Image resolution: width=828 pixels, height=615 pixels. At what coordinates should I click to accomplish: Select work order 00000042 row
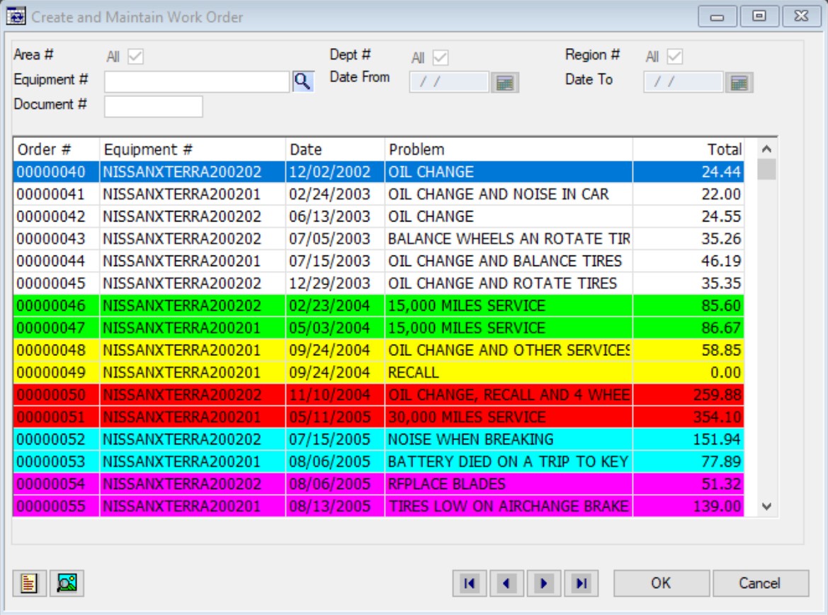pos(379,217)
